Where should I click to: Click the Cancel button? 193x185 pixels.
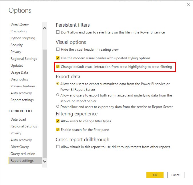click(176, 175)
